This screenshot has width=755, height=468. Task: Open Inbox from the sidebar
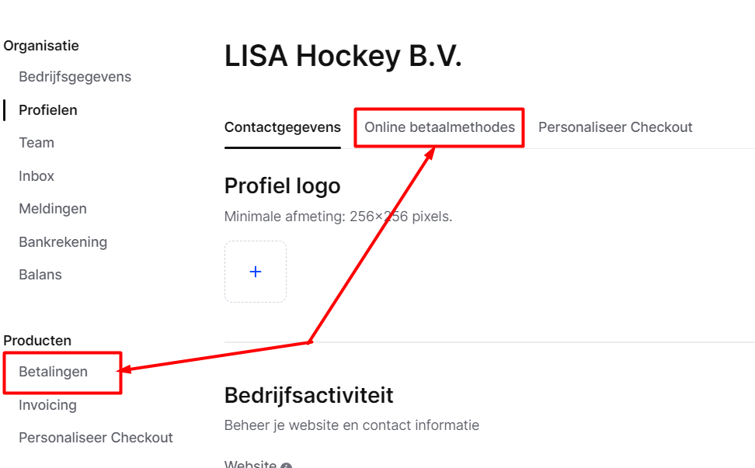point(37,176)
